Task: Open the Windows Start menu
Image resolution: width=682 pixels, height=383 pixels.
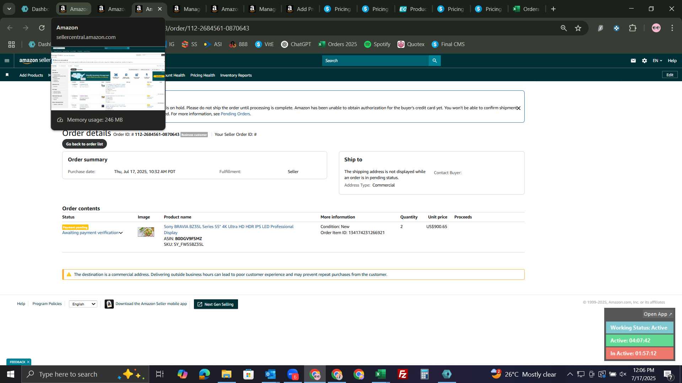Action: [10, 374]
